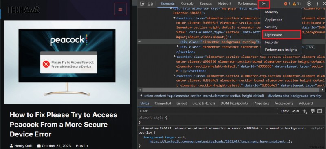Switch to the Styles pane tab

tap(145, 103)
